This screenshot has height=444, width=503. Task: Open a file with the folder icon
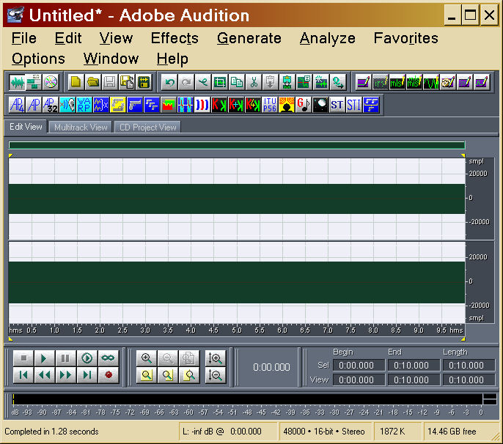93,82
